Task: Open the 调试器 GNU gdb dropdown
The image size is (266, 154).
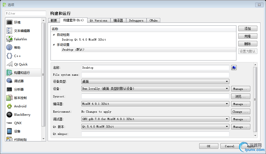Action: coord(155,119)
